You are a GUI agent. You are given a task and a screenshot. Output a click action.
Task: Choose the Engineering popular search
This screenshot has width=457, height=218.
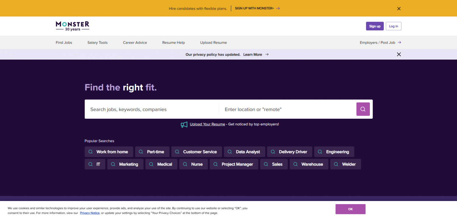click(x=334, y=152)
